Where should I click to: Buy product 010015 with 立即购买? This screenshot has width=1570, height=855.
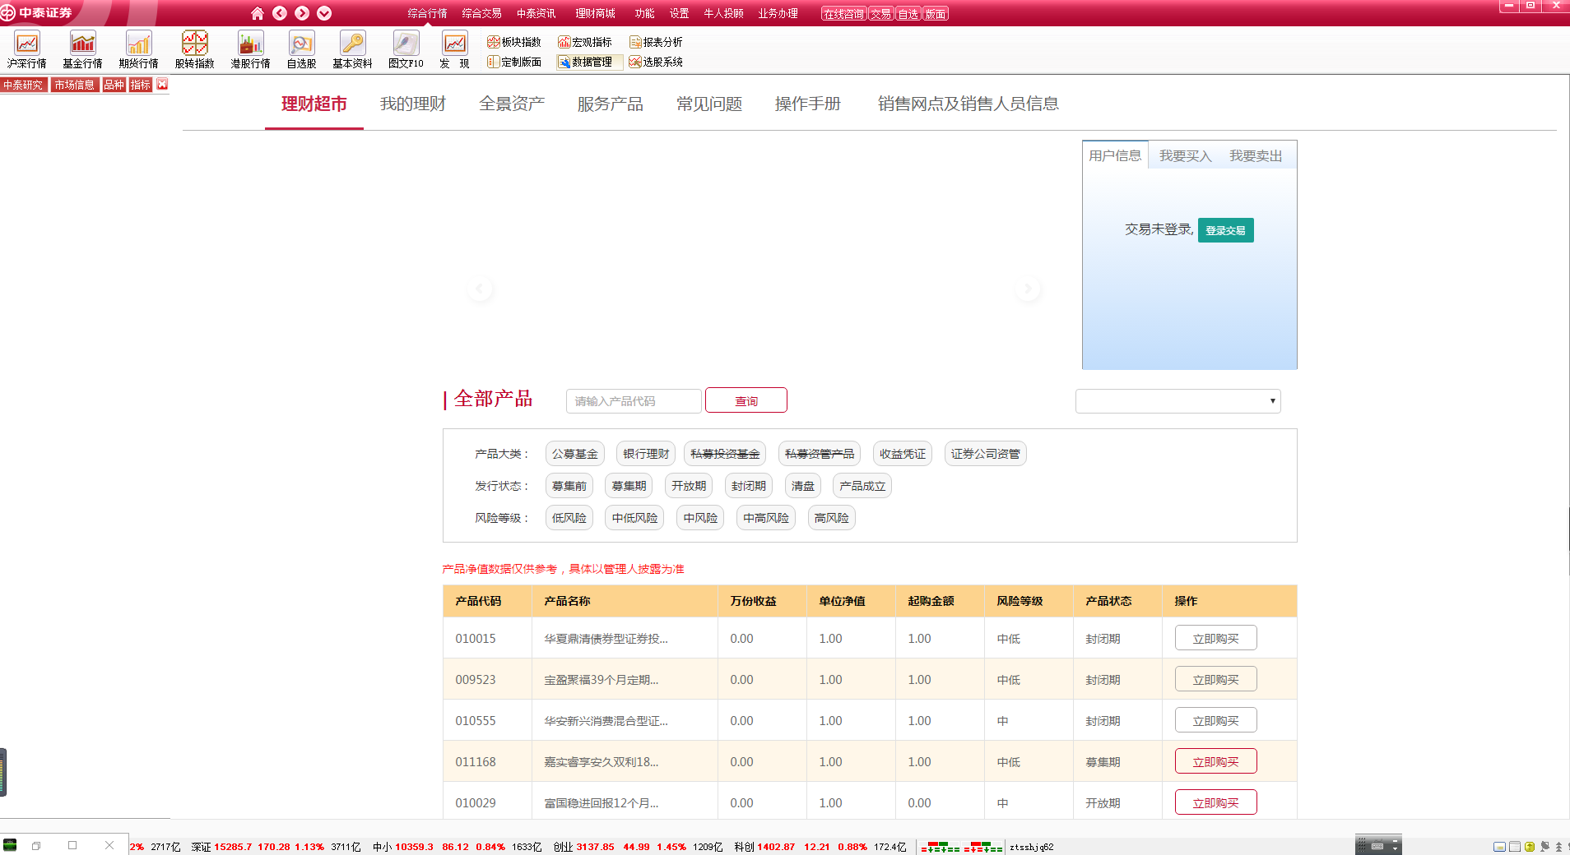pos(1215,638)
